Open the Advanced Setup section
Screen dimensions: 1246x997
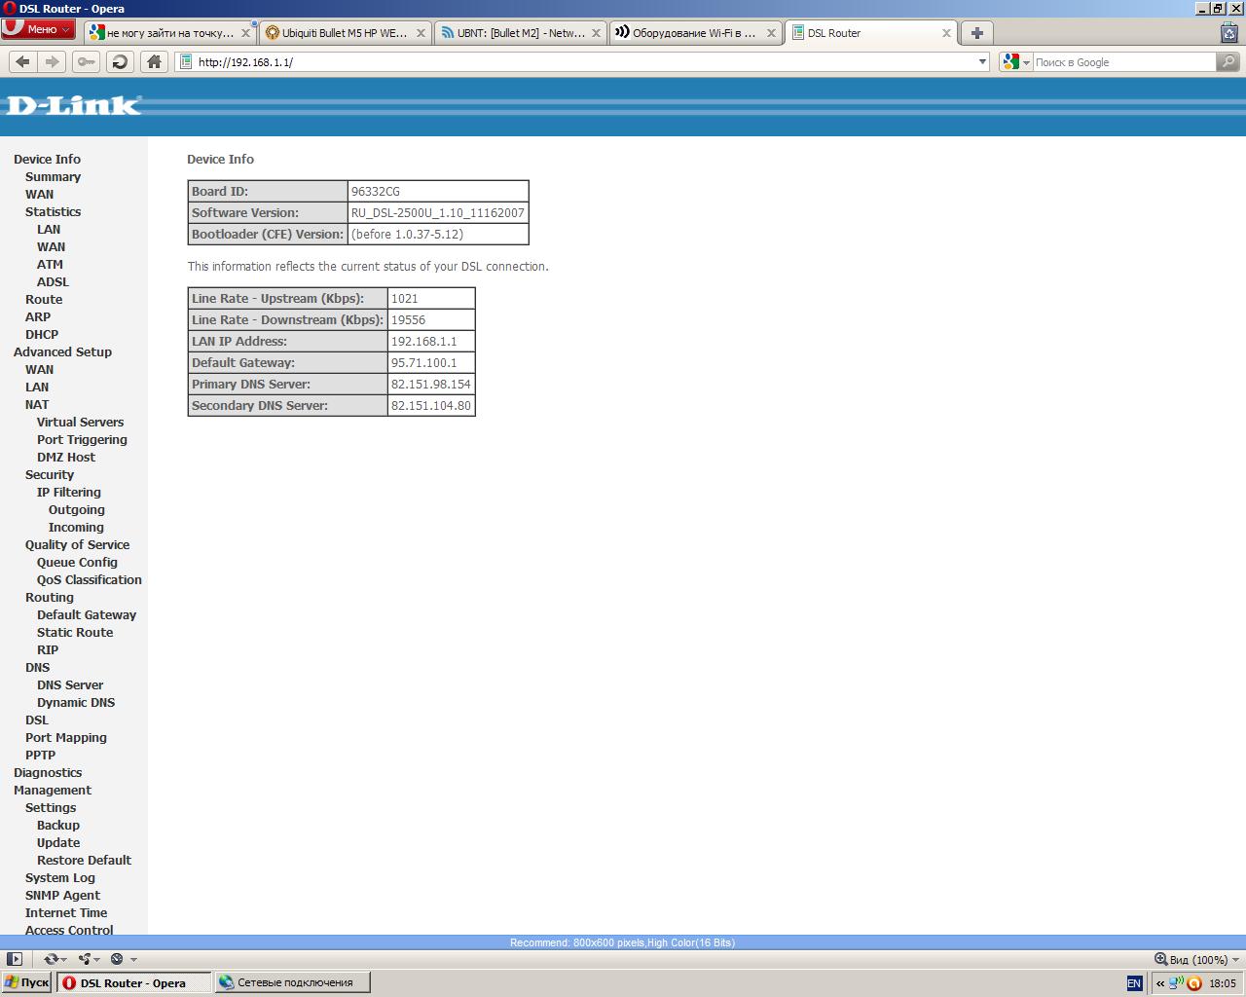coord(62,352)
